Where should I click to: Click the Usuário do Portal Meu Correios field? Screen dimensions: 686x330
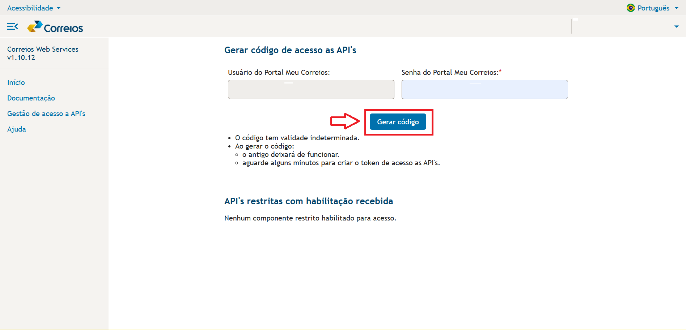(x=311, y=89)
